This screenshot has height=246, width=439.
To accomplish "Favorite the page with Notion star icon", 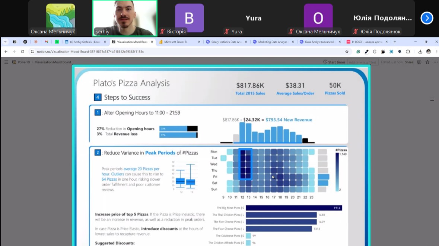I will point(427,62).
